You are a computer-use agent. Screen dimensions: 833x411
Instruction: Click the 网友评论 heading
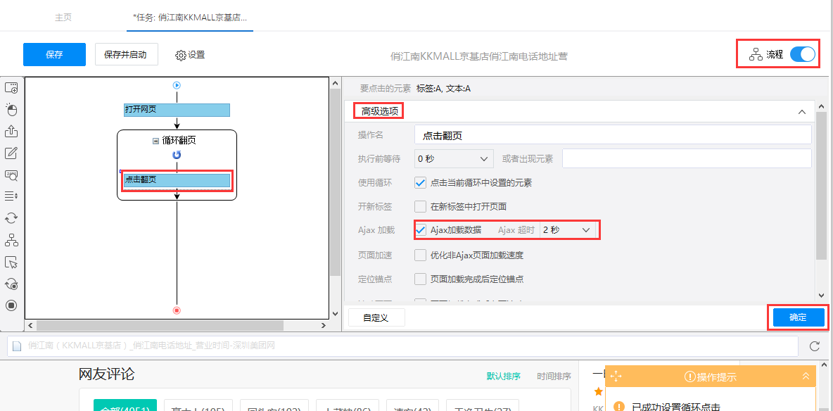tap(106, 374)
